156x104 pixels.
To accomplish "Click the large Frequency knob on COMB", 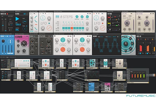I will pos(24,43).
